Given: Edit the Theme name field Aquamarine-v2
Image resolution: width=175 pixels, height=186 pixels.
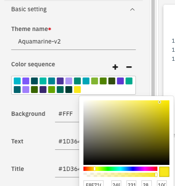Looking at the screenshot, I should click(x=73, y=41).
